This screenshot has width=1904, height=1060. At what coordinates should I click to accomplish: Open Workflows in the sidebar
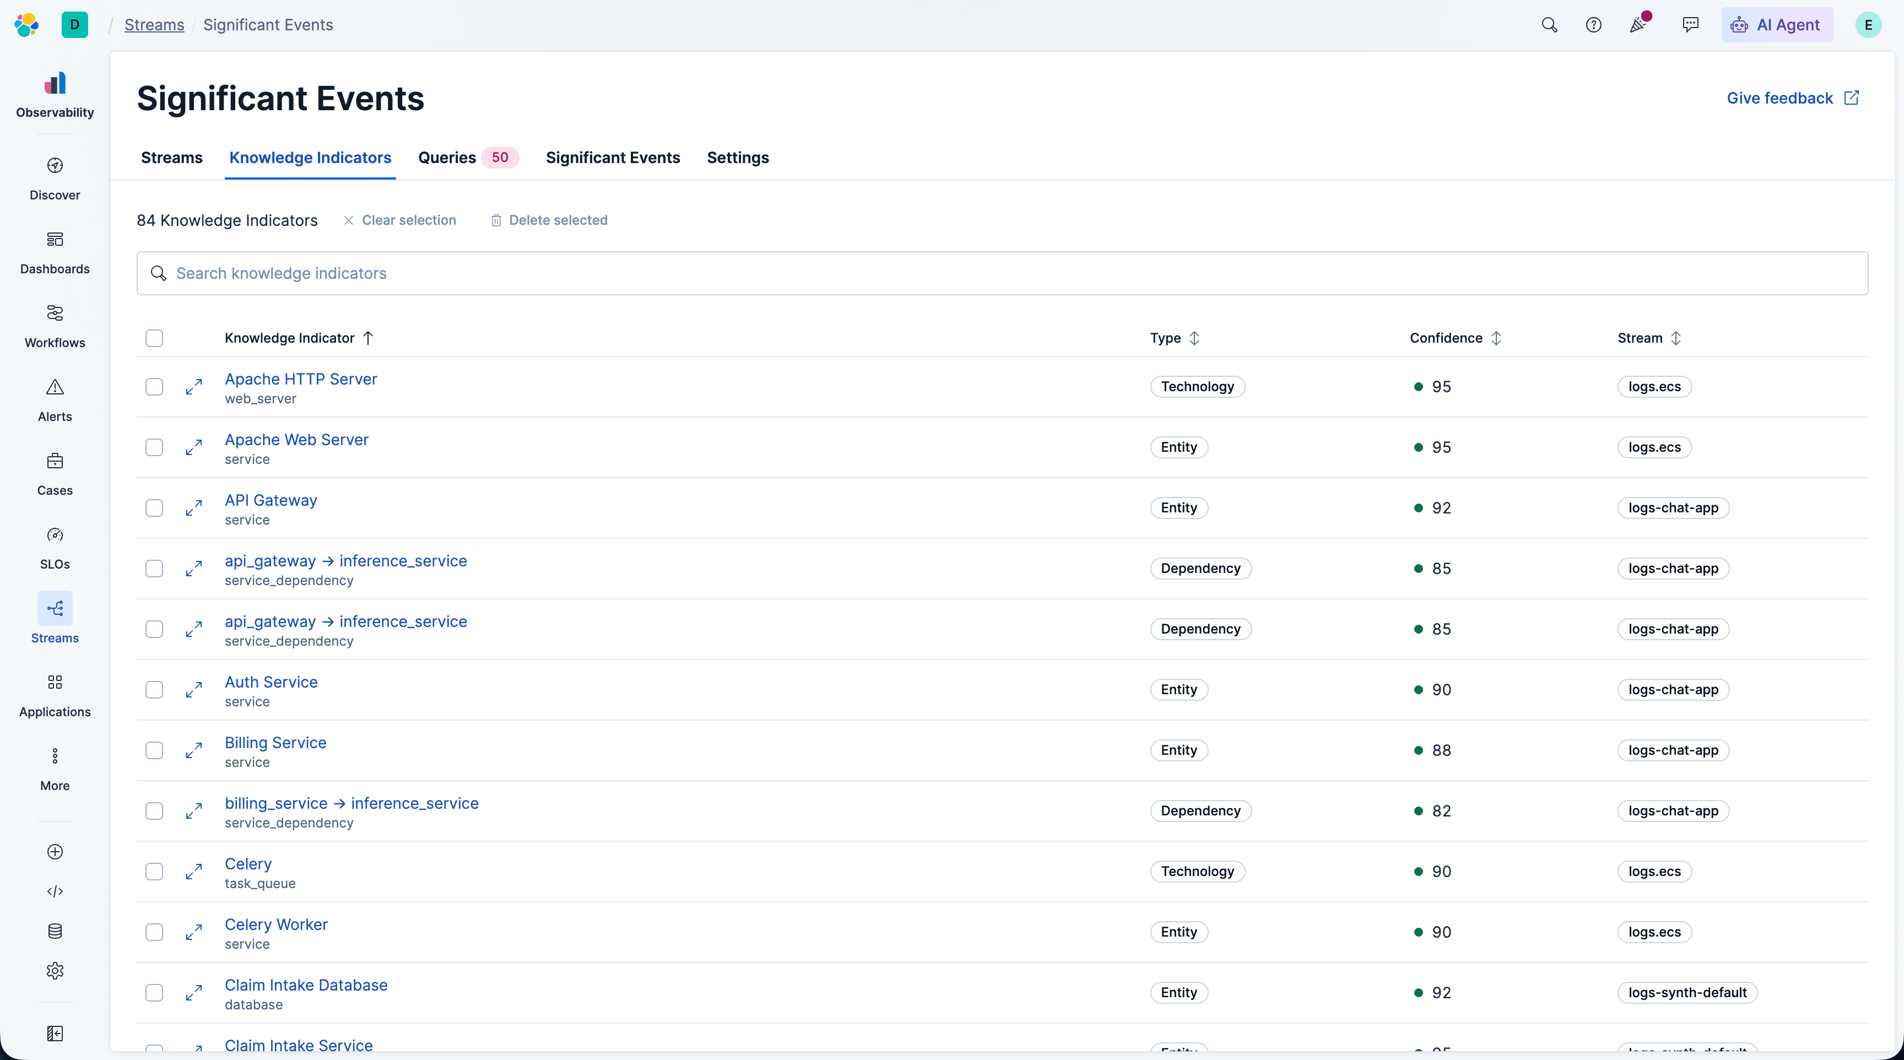(x=55, y=326)
